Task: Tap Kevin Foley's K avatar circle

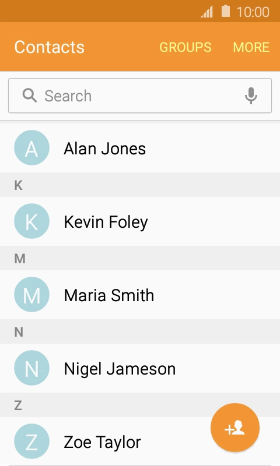Action: tap(32, 221)
